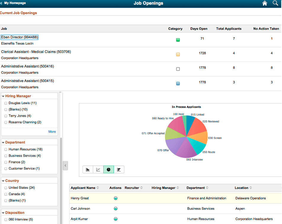
Task: Click the Home icon in the header
Action: click(x=264, y=3)
